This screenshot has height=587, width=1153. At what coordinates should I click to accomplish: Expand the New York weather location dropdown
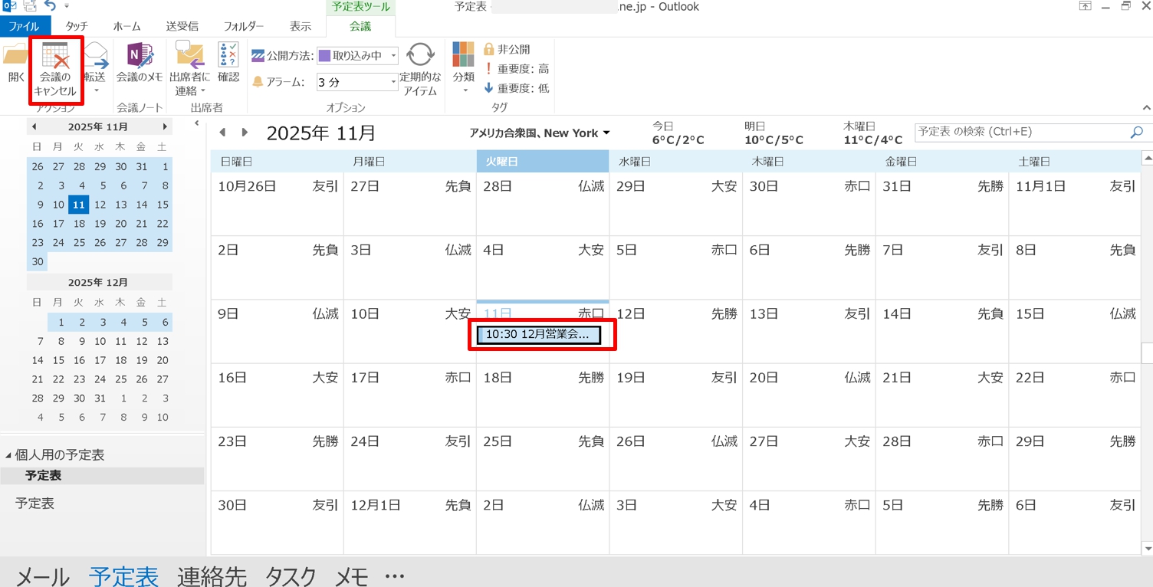click(606, 133)
